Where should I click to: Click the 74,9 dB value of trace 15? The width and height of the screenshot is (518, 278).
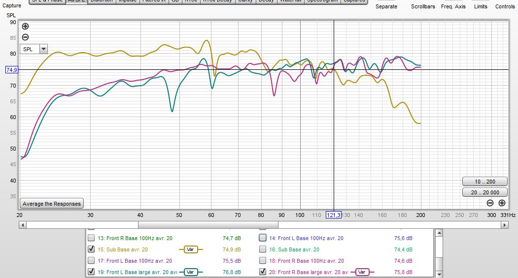click(x=232, y=249)
